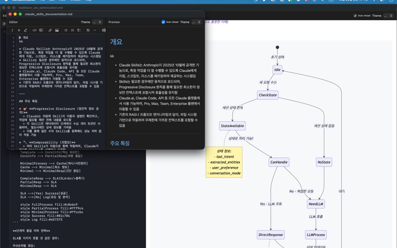Open the Theme dropdown in the background window
Image resolution: width=397 pixels, height=248 pixels.
389,16
